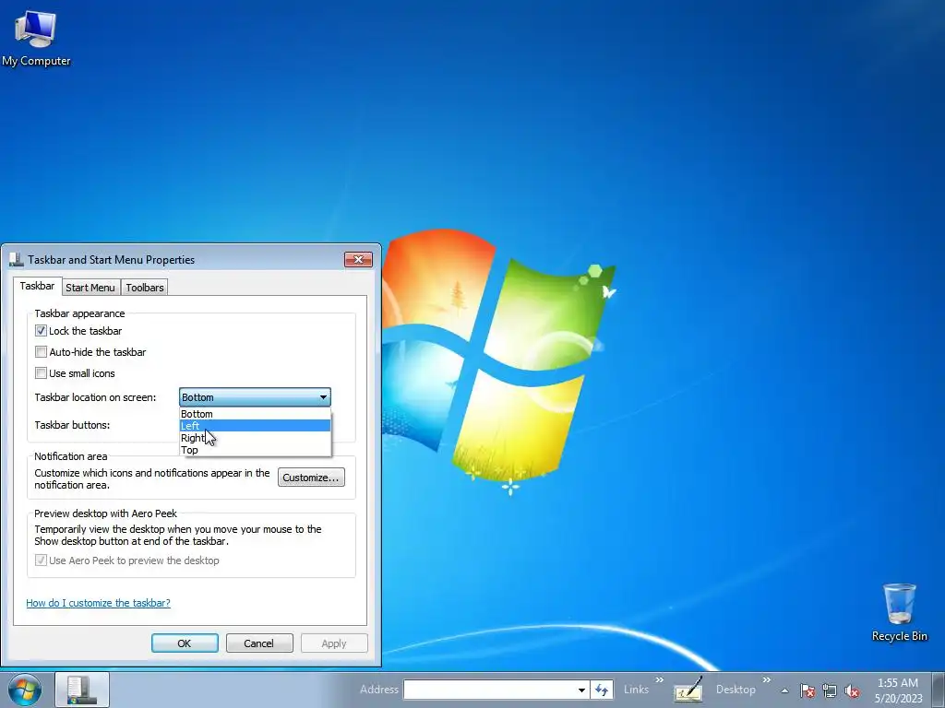Viewport: 945px width, 708px height.
Task: Click the Show desktop button at taskbar end
Action: pos(939,690)
